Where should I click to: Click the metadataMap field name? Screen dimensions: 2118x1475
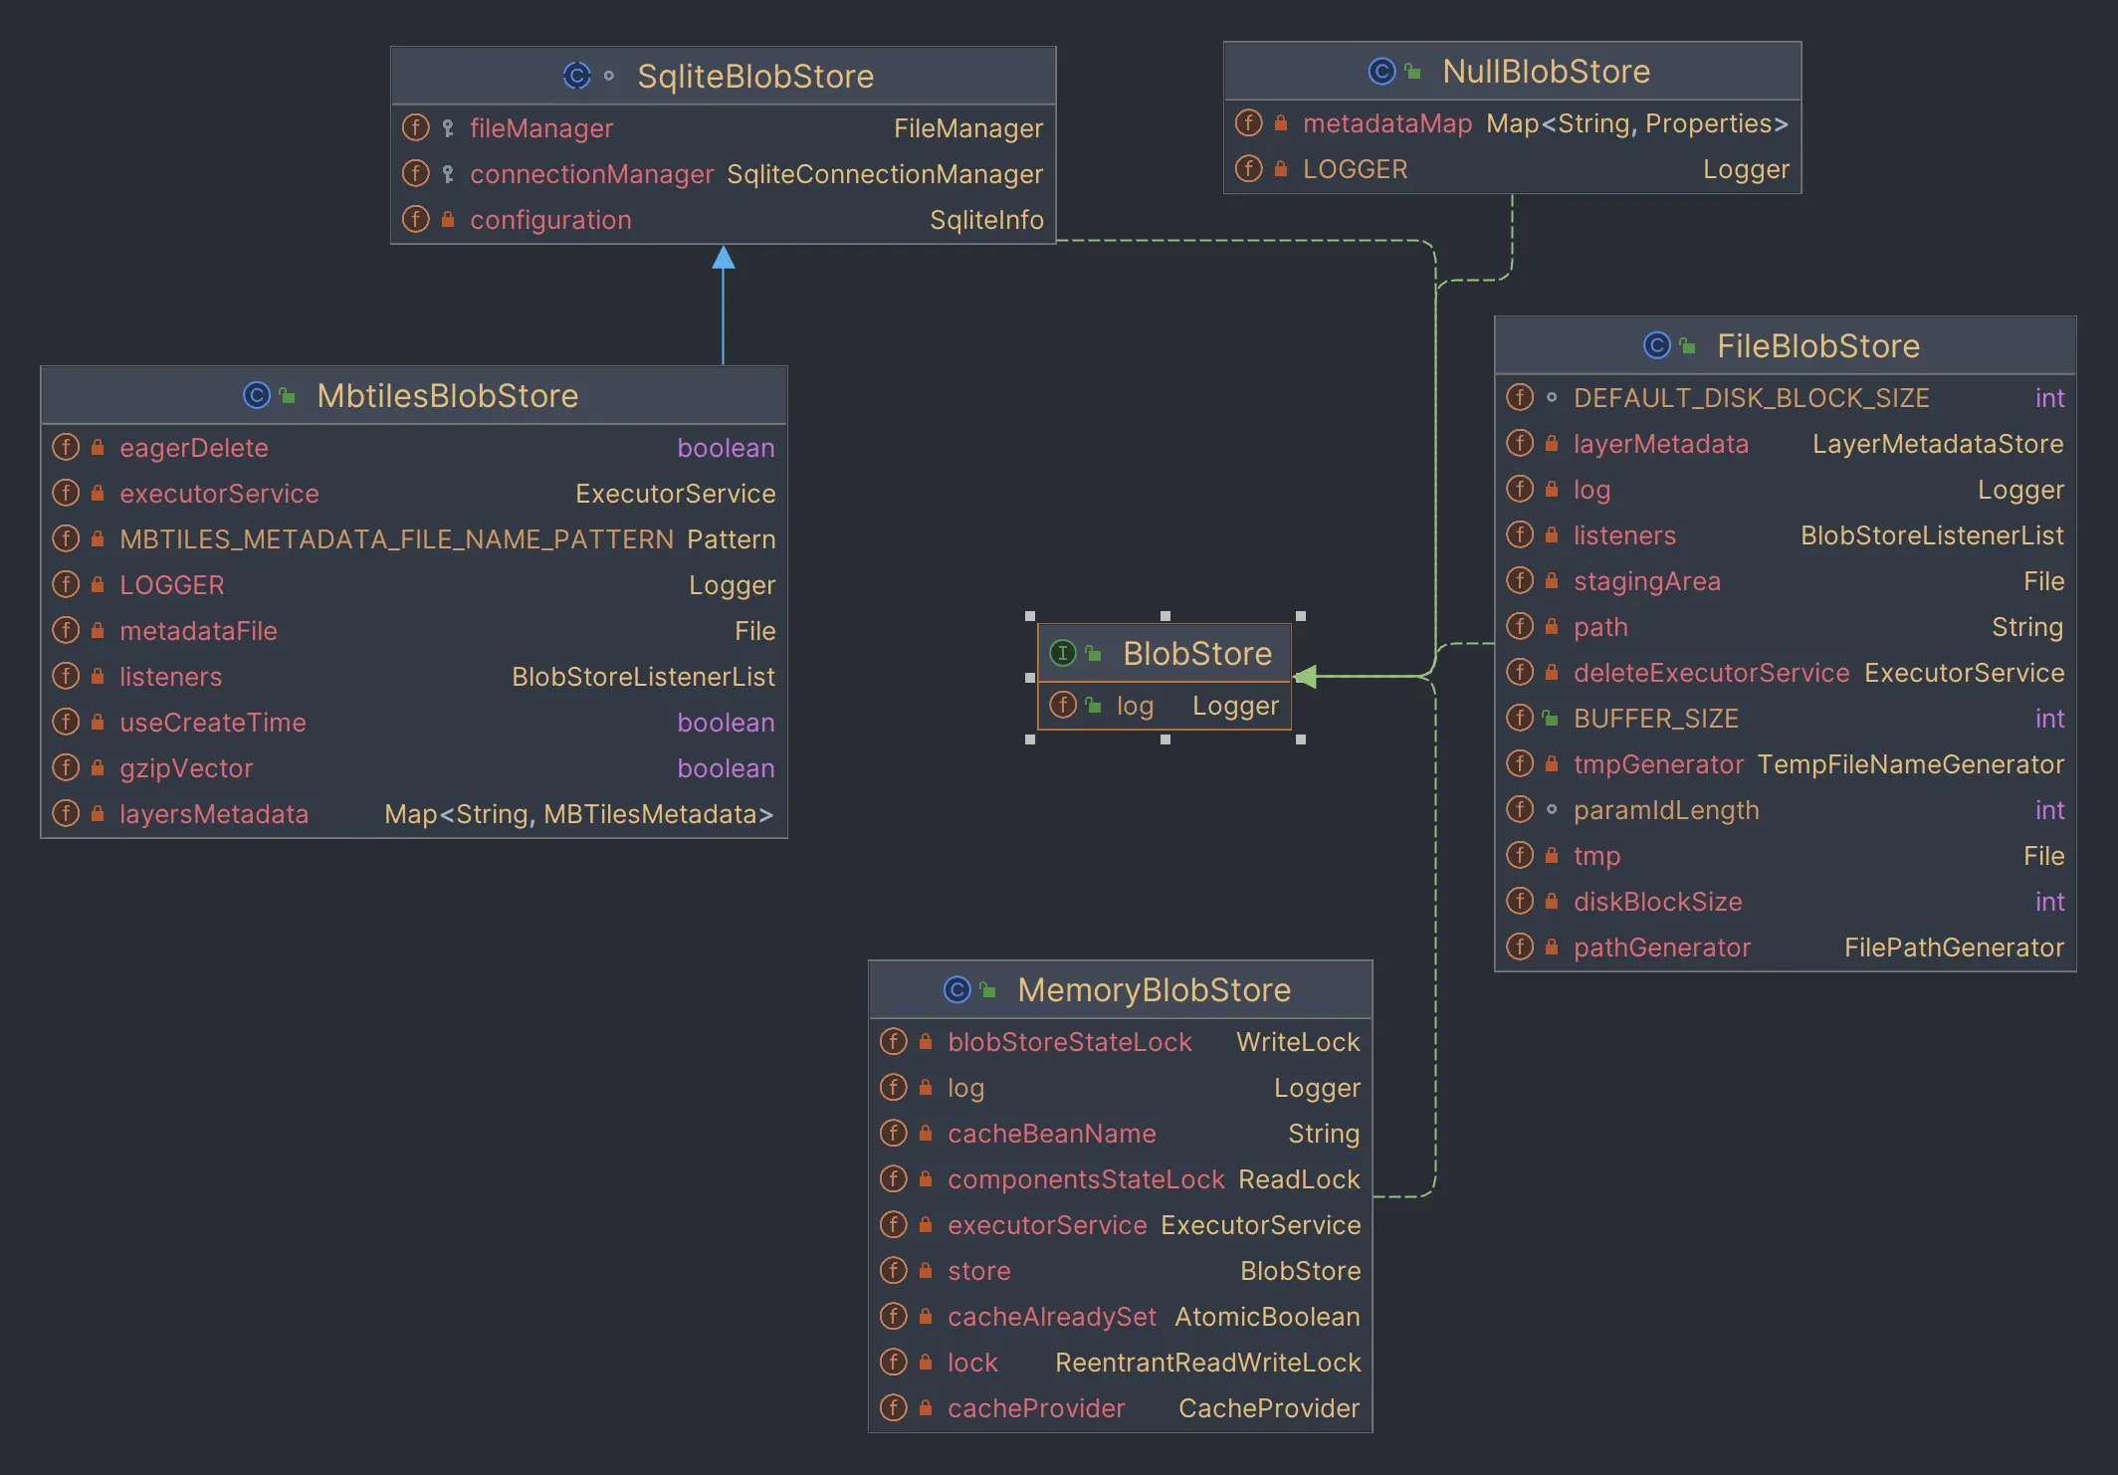(x=1387, y=122)
